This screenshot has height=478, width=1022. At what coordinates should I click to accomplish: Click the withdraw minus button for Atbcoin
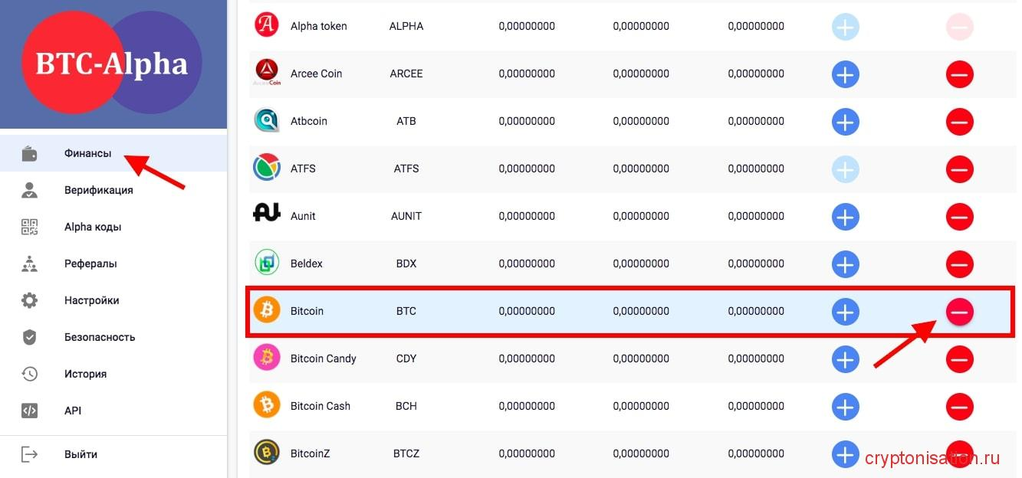(x=959, y=122)
